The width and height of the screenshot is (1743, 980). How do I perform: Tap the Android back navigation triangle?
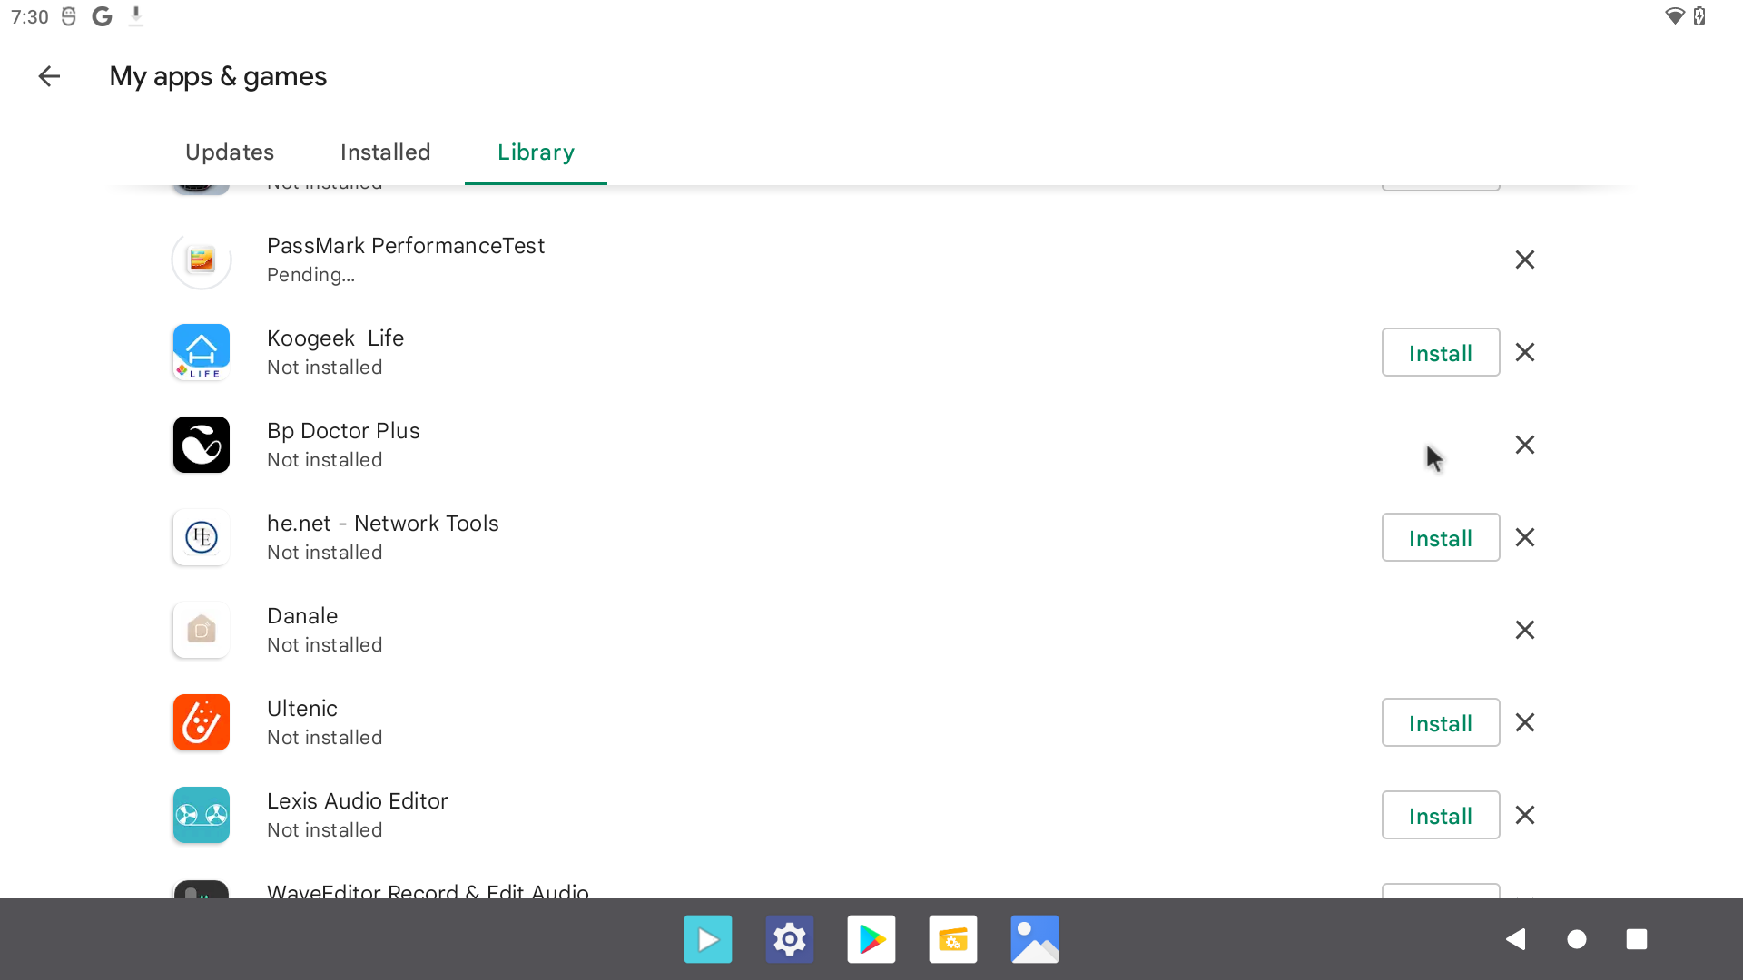pyautogui.click(x=1515, y=939)
